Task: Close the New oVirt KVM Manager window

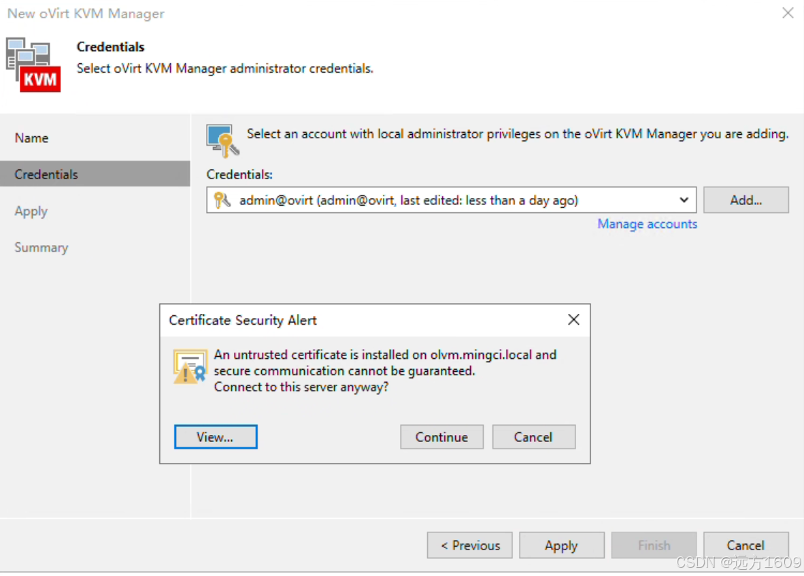Action: (788, 13)
